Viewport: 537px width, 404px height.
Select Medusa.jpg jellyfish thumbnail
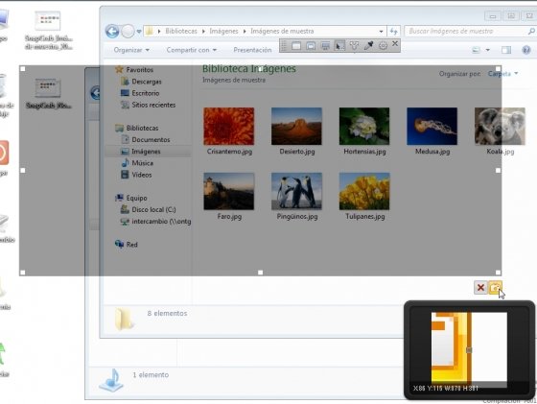(432, 126)
